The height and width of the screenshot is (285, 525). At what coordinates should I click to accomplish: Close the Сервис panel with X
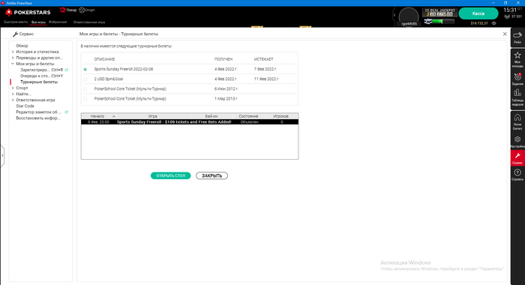coord(505,34)
